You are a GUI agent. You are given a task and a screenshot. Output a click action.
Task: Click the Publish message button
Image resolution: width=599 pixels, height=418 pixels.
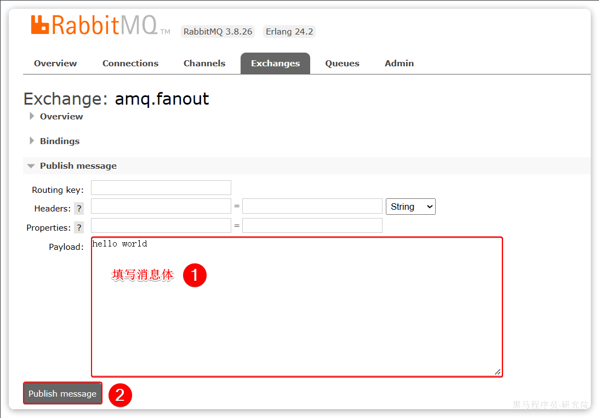point(62,393)
